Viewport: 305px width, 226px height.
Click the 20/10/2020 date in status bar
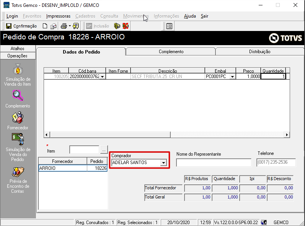coord(178,223)
